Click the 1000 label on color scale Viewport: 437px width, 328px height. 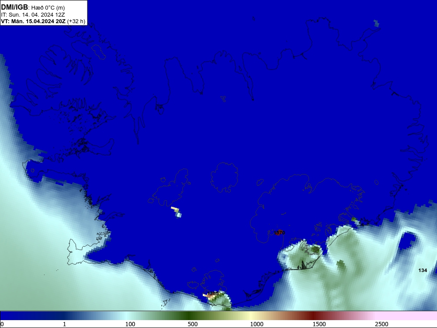point(257,324)
